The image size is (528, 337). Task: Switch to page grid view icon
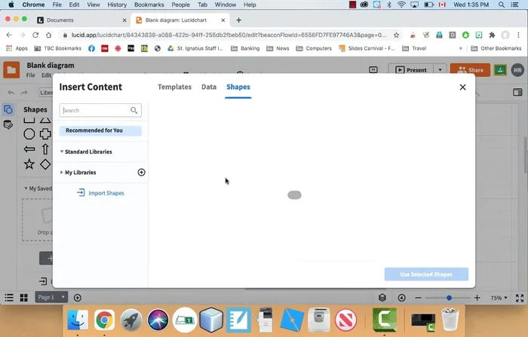pos(23,298)
